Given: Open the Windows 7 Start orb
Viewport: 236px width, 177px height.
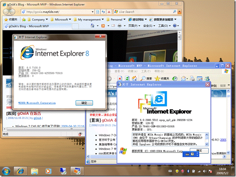Looking at the screenshot, I should [6, 171].
